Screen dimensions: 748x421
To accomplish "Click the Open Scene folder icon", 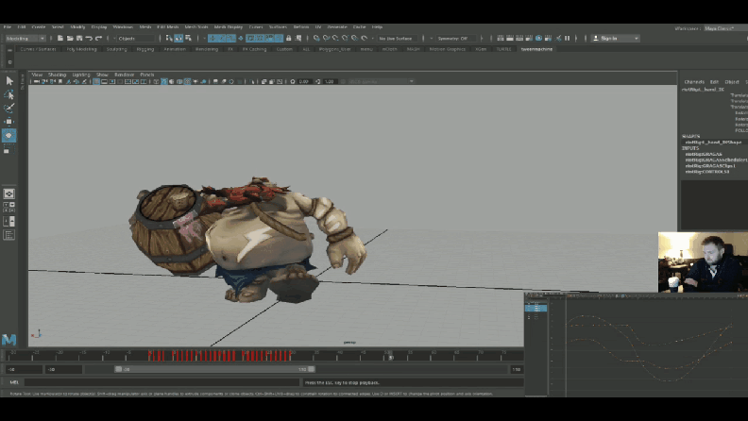I will pos(70,38).
